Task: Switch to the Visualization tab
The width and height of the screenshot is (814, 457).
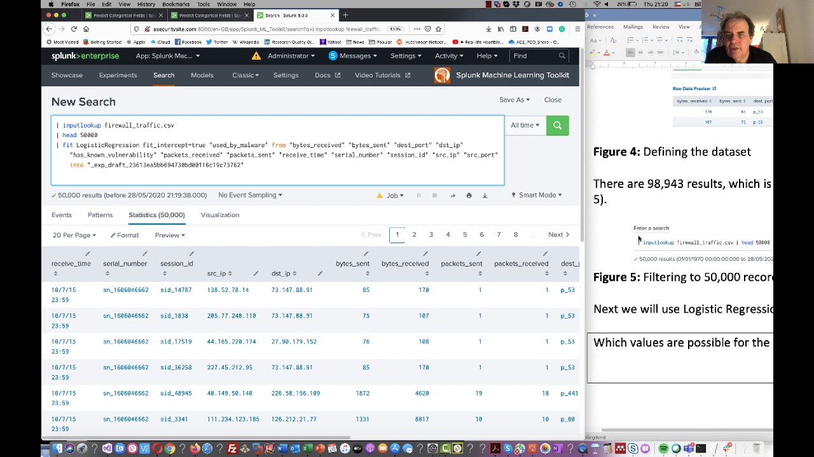Action: tap(220, 215)
